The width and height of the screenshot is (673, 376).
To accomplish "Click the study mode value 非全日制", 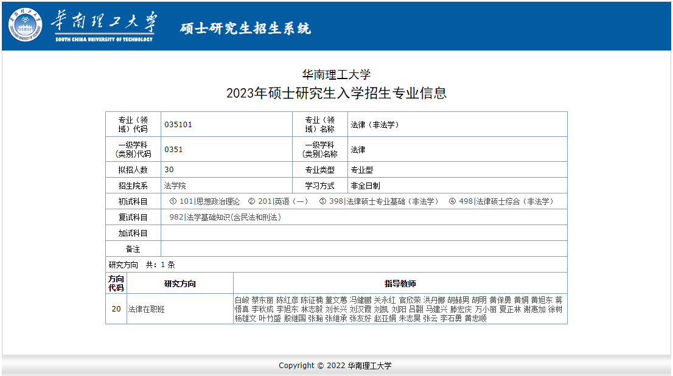I will [x=365, y=186].
